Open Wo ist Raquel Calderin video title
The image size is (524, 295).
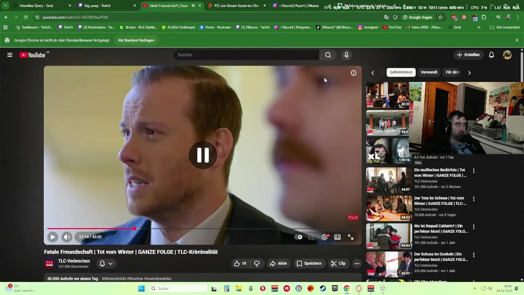tap(441, 229)
